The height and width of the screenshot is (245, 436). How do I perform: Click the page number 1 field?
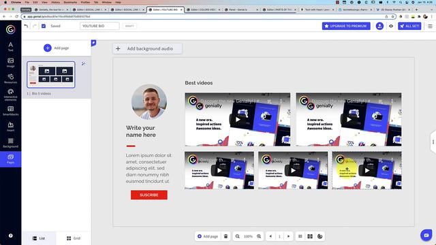pos(279,236)
